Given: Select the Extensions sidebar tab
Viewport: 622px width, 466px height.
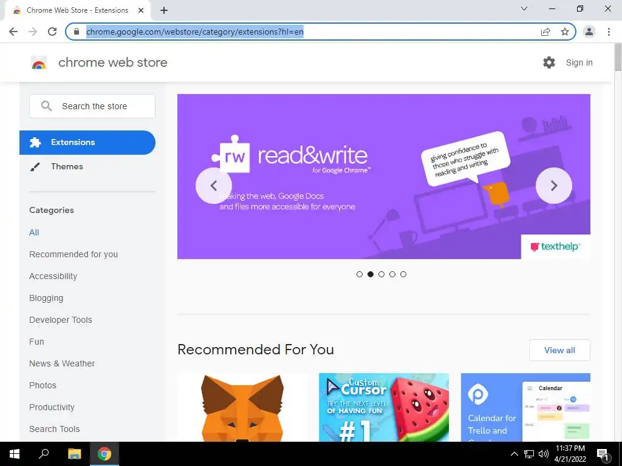Looking at the screenshot, I should point(87,142).
